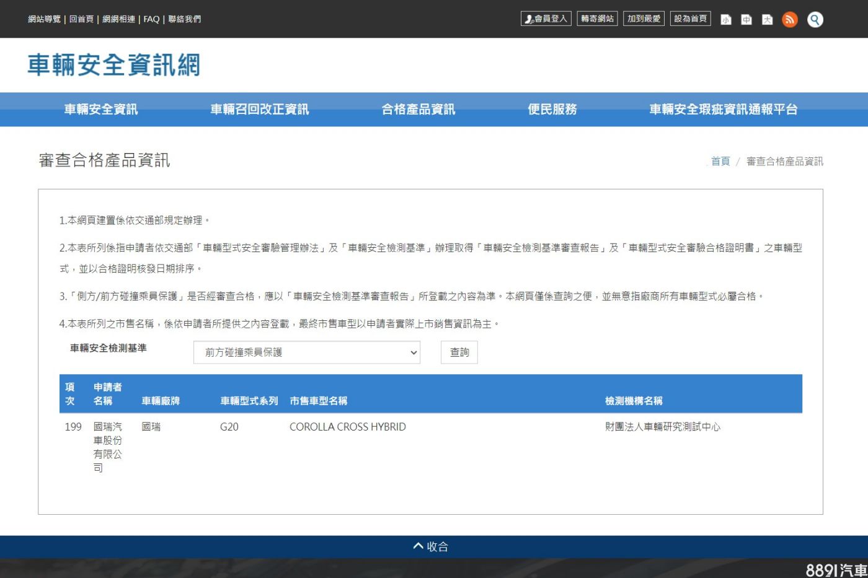This screenshot has height=578, width=868.
Task: Click 設為首頁 set as homepage
Action: tap(690, 19)
